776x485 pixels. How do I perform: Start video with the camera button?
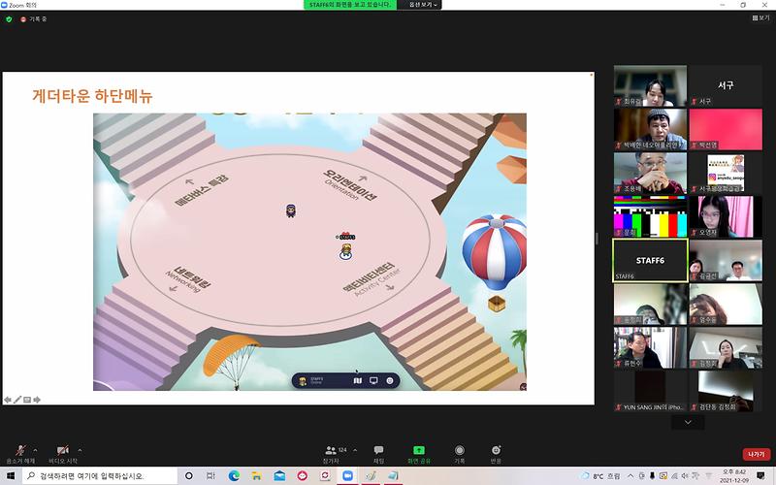[62, 451]
